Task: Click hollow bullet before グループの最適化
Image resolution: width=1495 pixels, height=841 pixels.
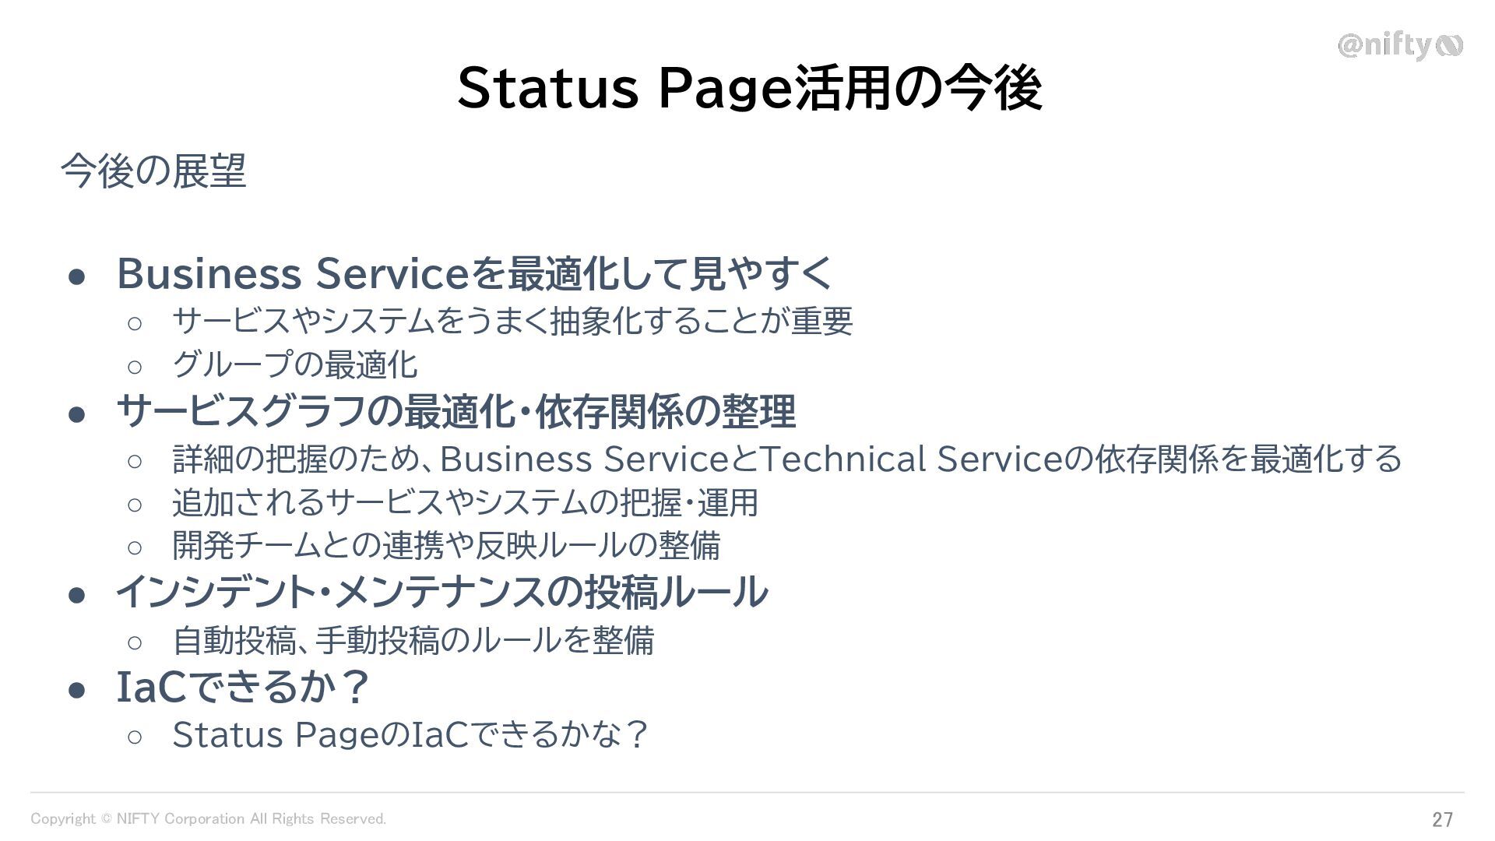Action: pyautogui.click(x=134, y=366)
